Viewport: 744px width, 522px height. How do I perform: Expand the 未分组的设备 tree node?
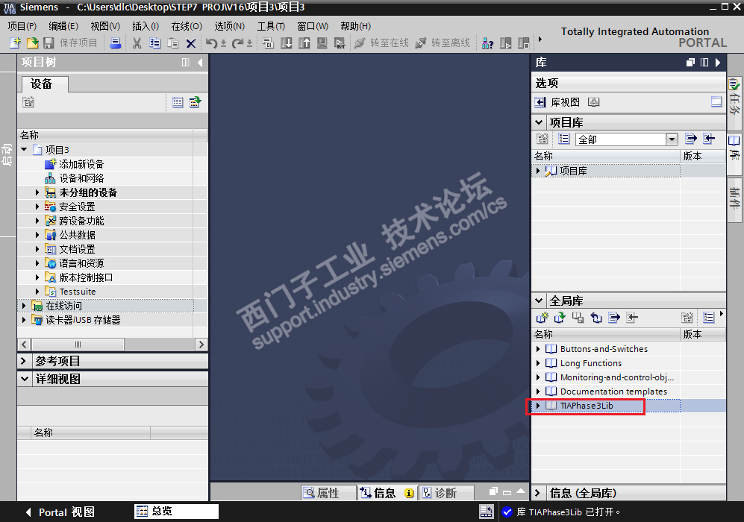(37, 192)
